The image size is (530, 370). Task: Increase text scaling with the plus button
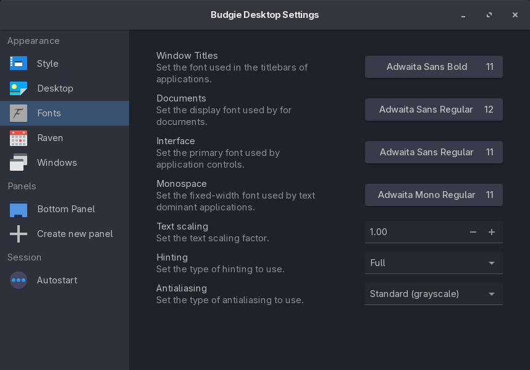(492, 232)
